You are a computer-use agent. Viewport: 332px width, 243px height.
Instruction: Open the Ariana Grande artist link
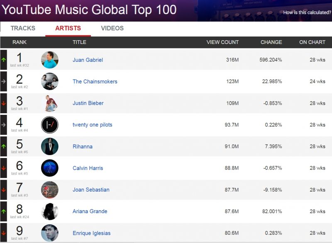[90, 211]
